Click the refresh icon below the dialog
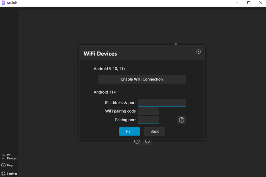This screenshot has height=177, width=266. click(147, 141)
